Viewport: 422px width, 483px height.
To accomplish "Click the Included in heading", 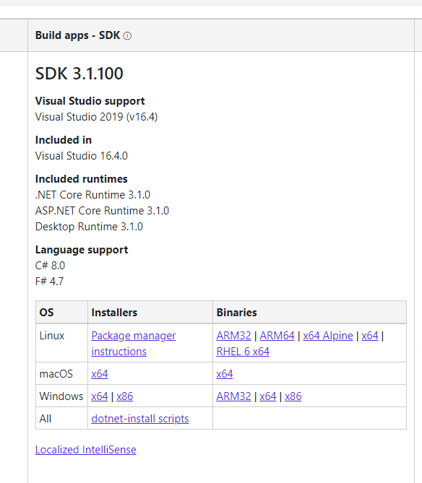I will (x=64, y=140).
